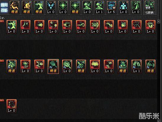This screenshot has height=122, width=162.
Task: Click the lone TP skill in bottom row
Action: pos(12,106)
